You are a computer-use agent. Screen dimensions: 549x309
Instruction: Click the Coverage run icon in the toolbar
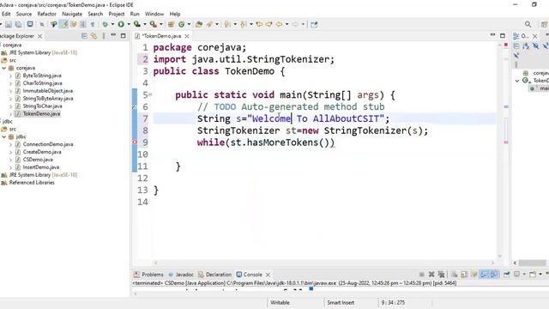point(137,24)
